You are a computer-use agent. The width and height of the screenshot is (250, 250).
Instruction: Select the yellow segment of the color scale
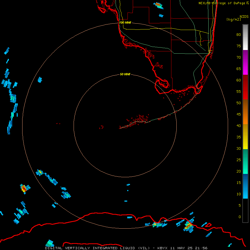(245, 137)
